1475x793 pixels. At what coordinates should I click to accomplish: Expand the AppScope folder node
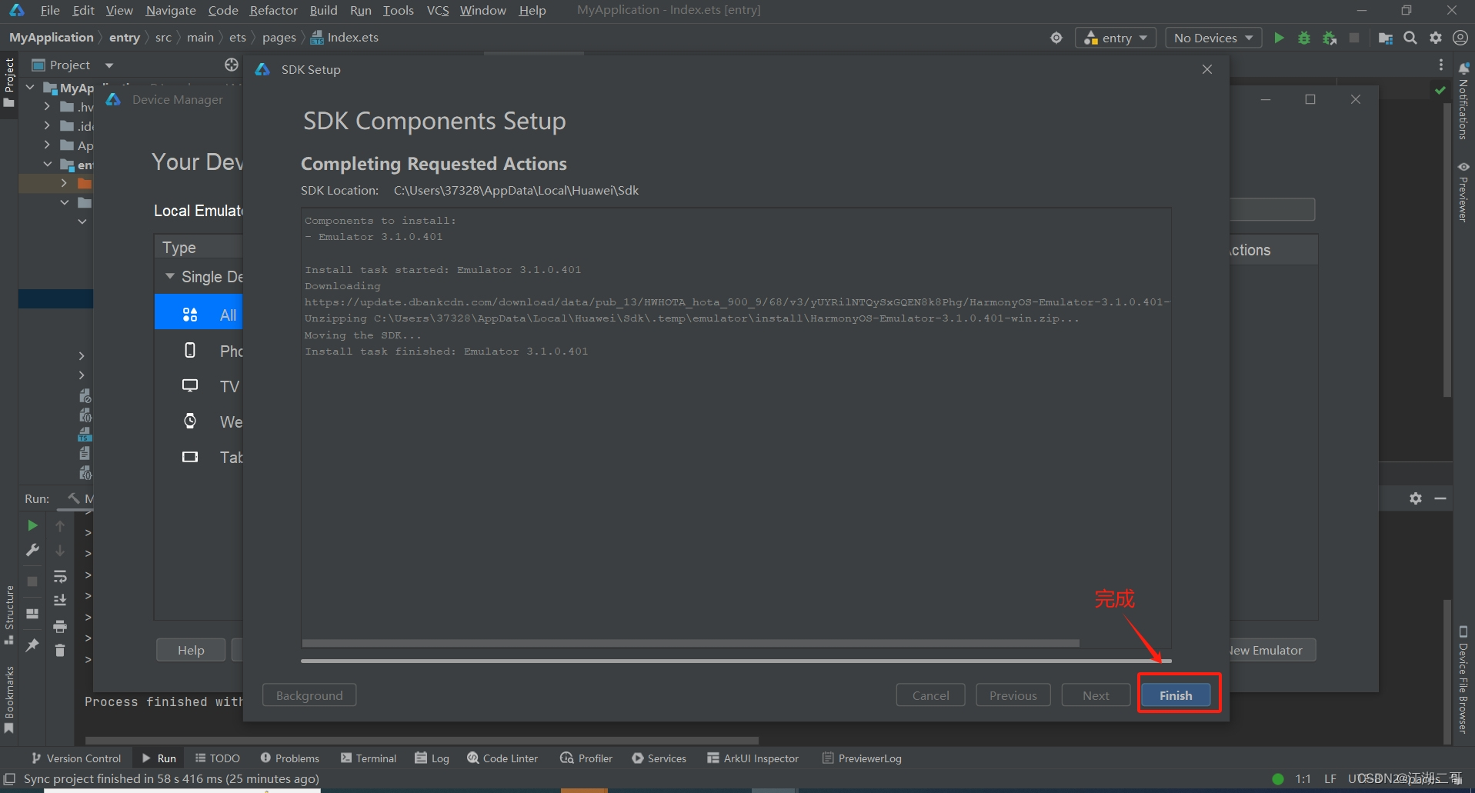click(x=47, y=145)
